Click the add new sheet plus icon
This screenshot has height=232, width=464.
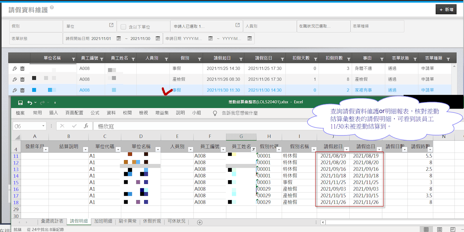[x=200, y=222]
